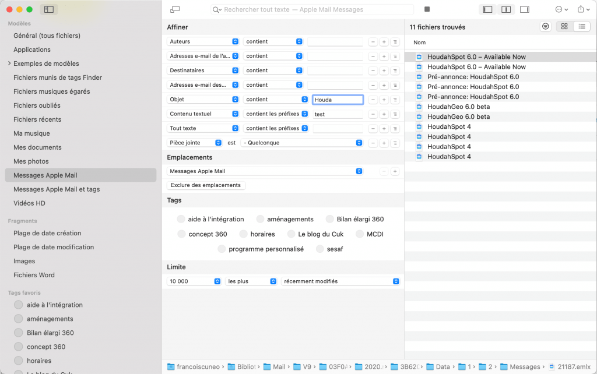Select the Applications template
Screen dimensions: 597x374
pos(32,50)
